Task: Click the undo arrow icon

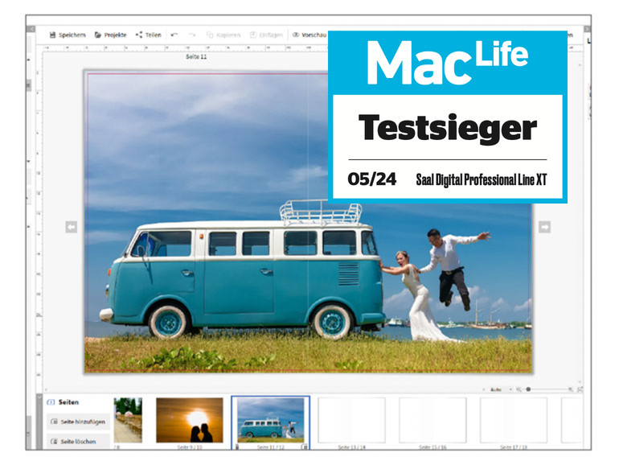Action: (x=174, y=35)
